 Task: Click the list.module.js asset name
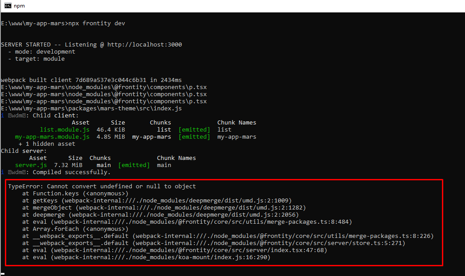coord(64,130)
